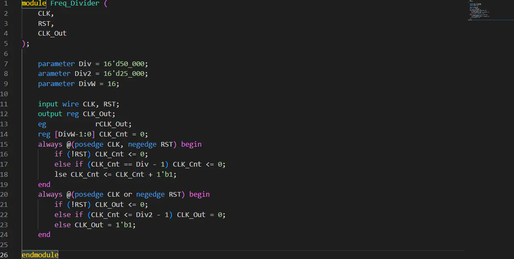Click line number 1 in the gutter
The height and width of the screenshot is (259, 514).
click(x=6, y=3)
